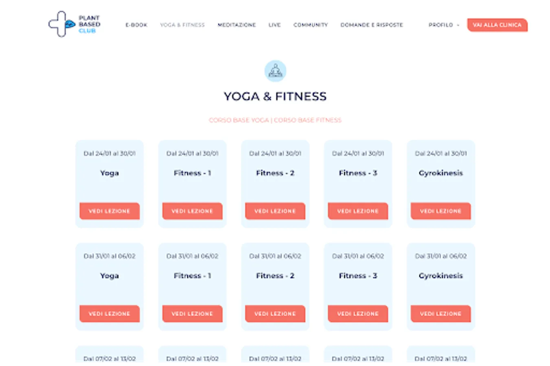
Task: Open the Live section
Action: point(274,25)
